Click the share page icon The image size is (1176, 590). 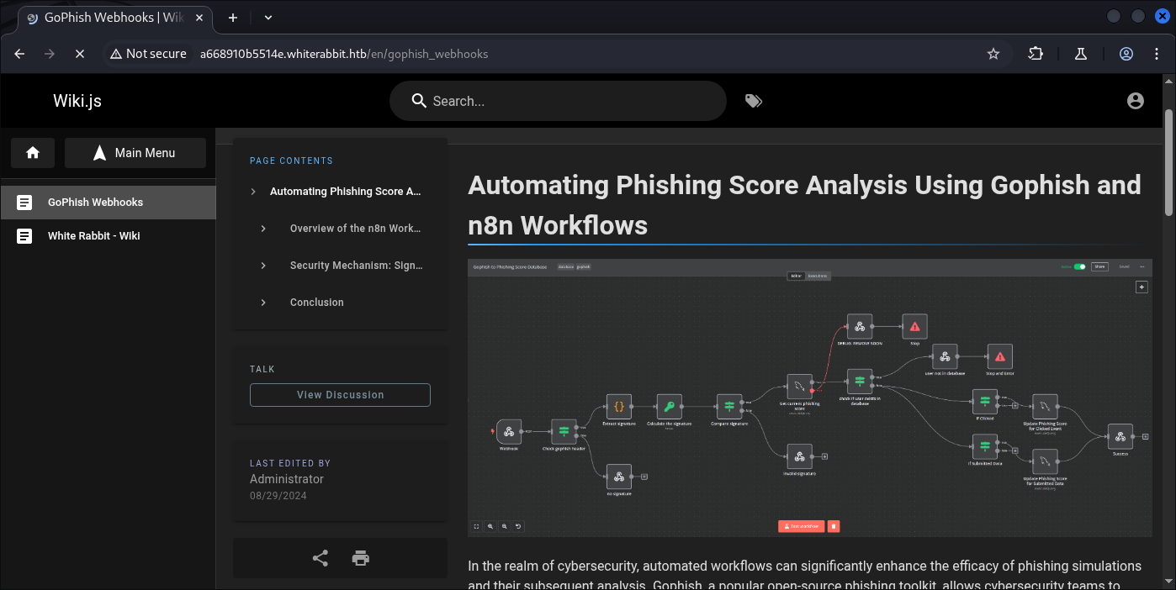320,558
